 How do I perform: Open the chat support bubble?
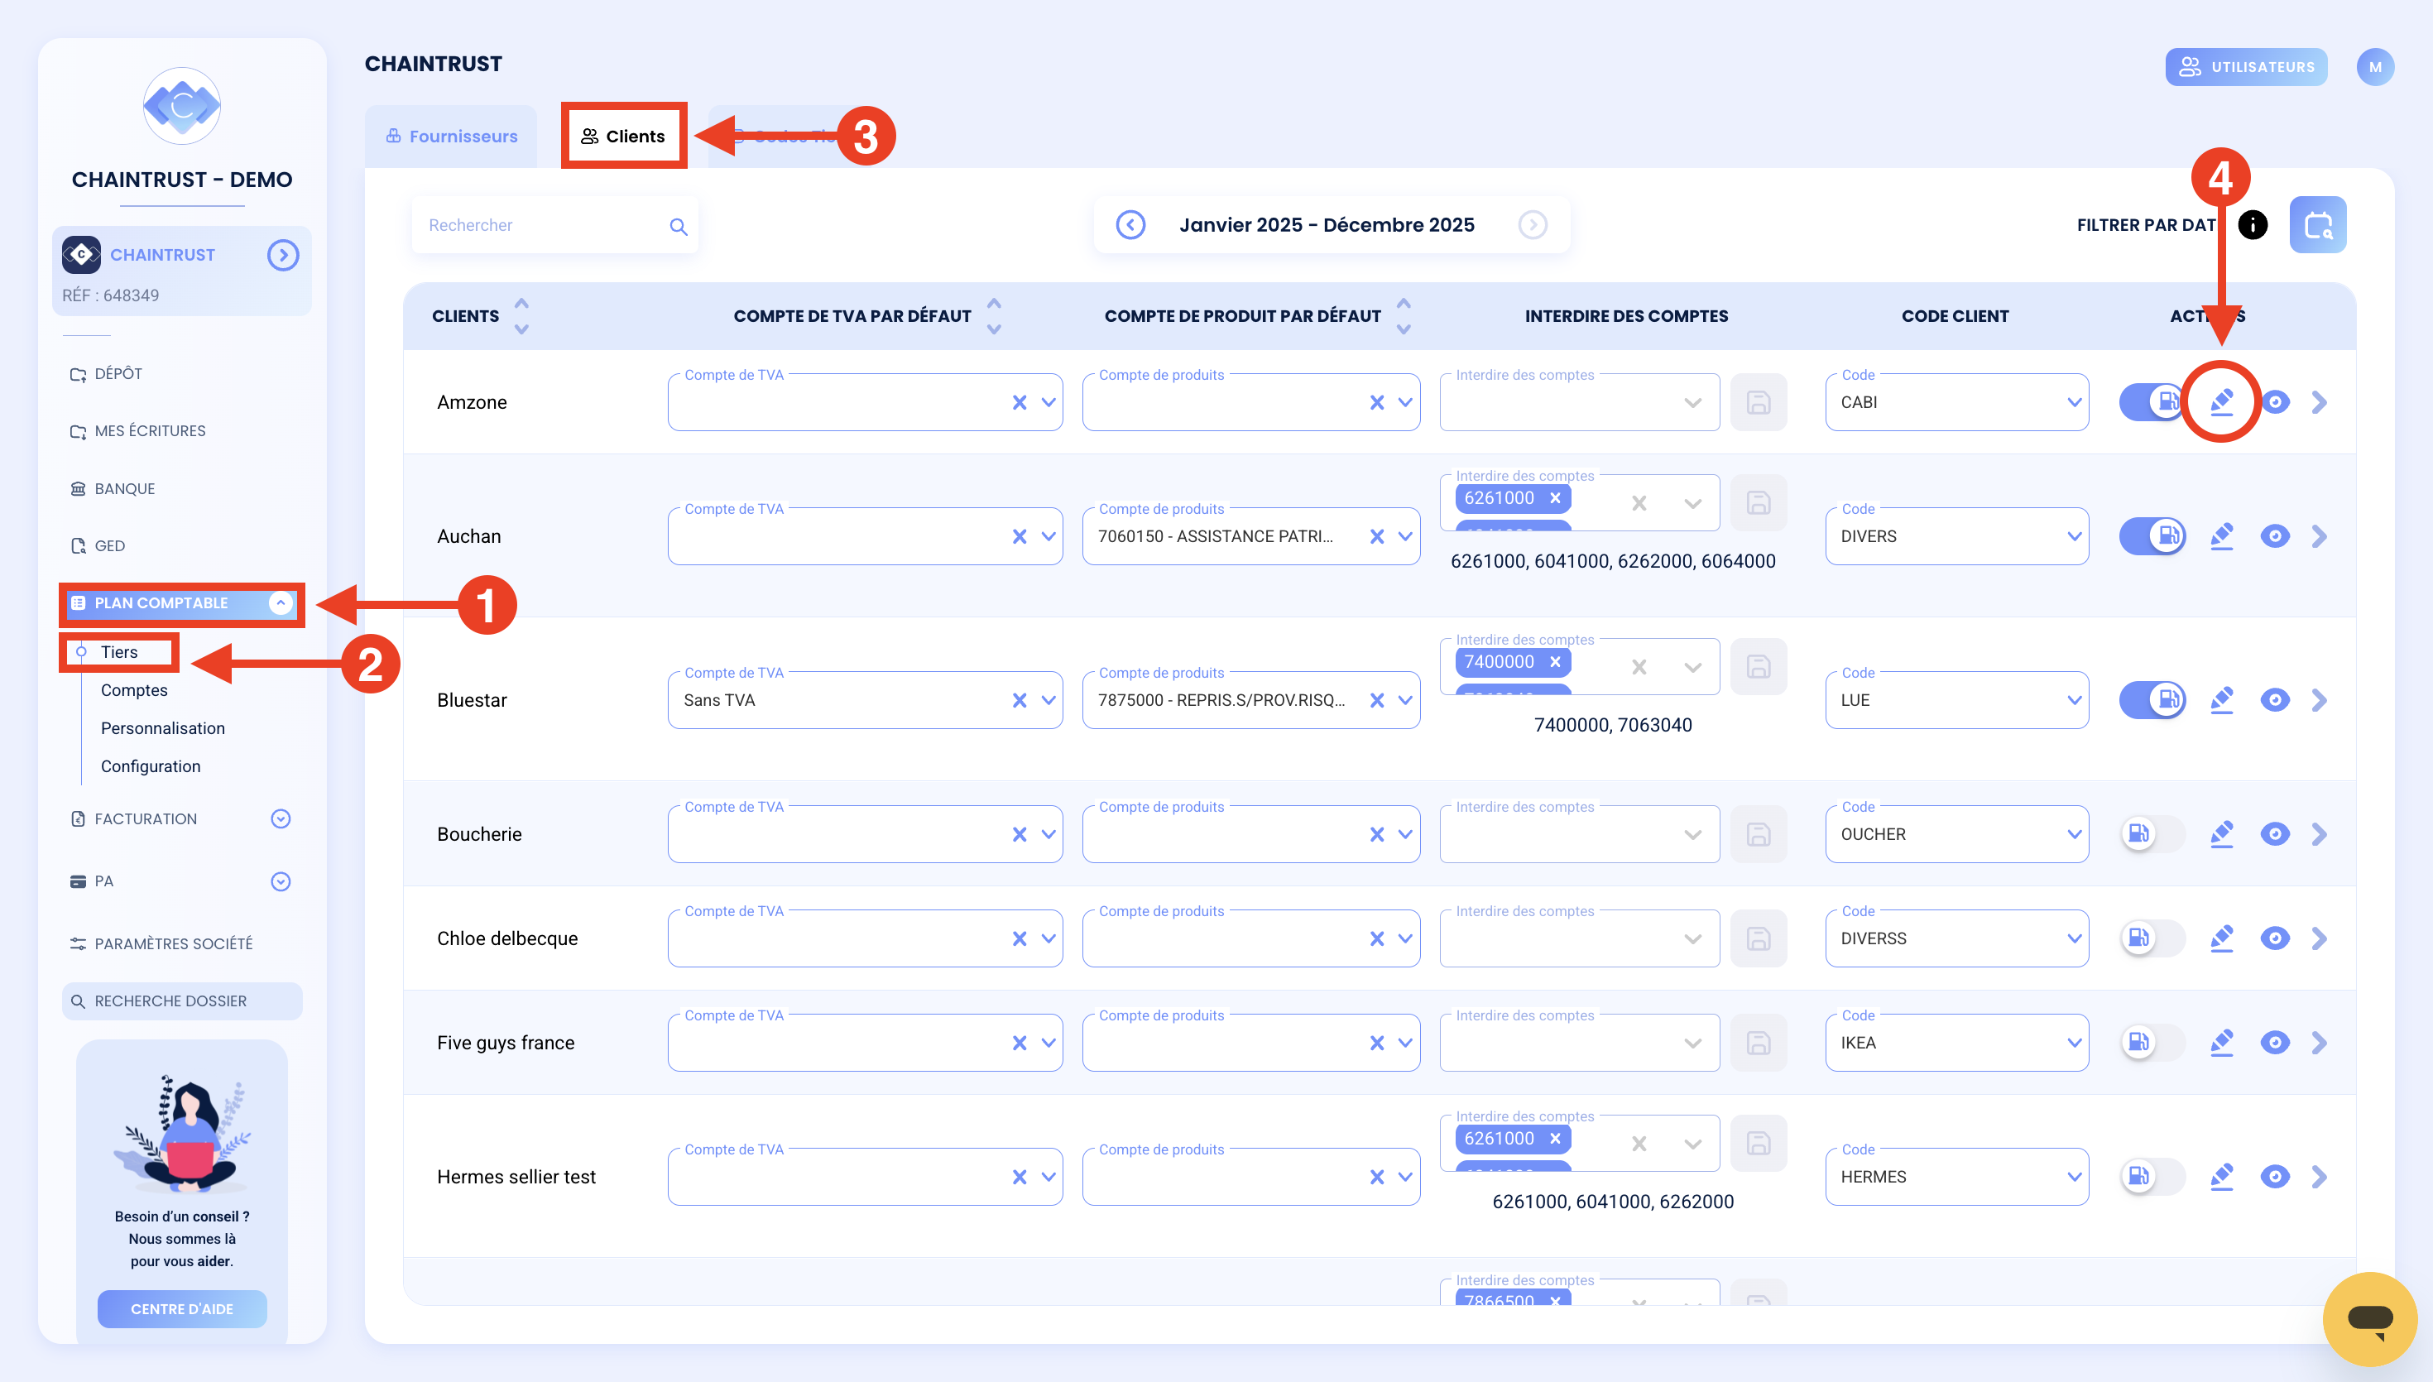point(2369,1318)
